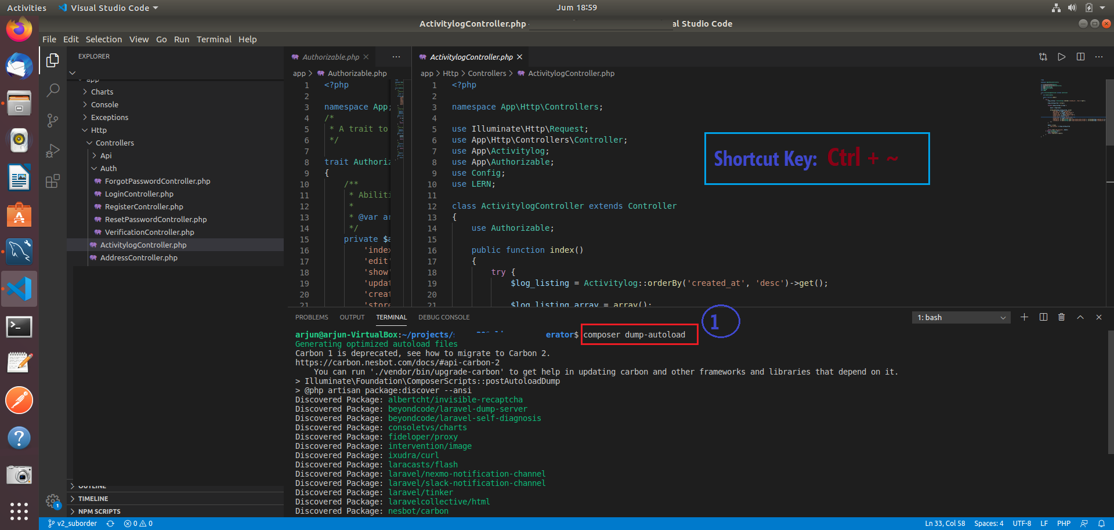Viewport: 1114px width, 530px height.
Task: Open the File menu
Action: pos(49,39)
